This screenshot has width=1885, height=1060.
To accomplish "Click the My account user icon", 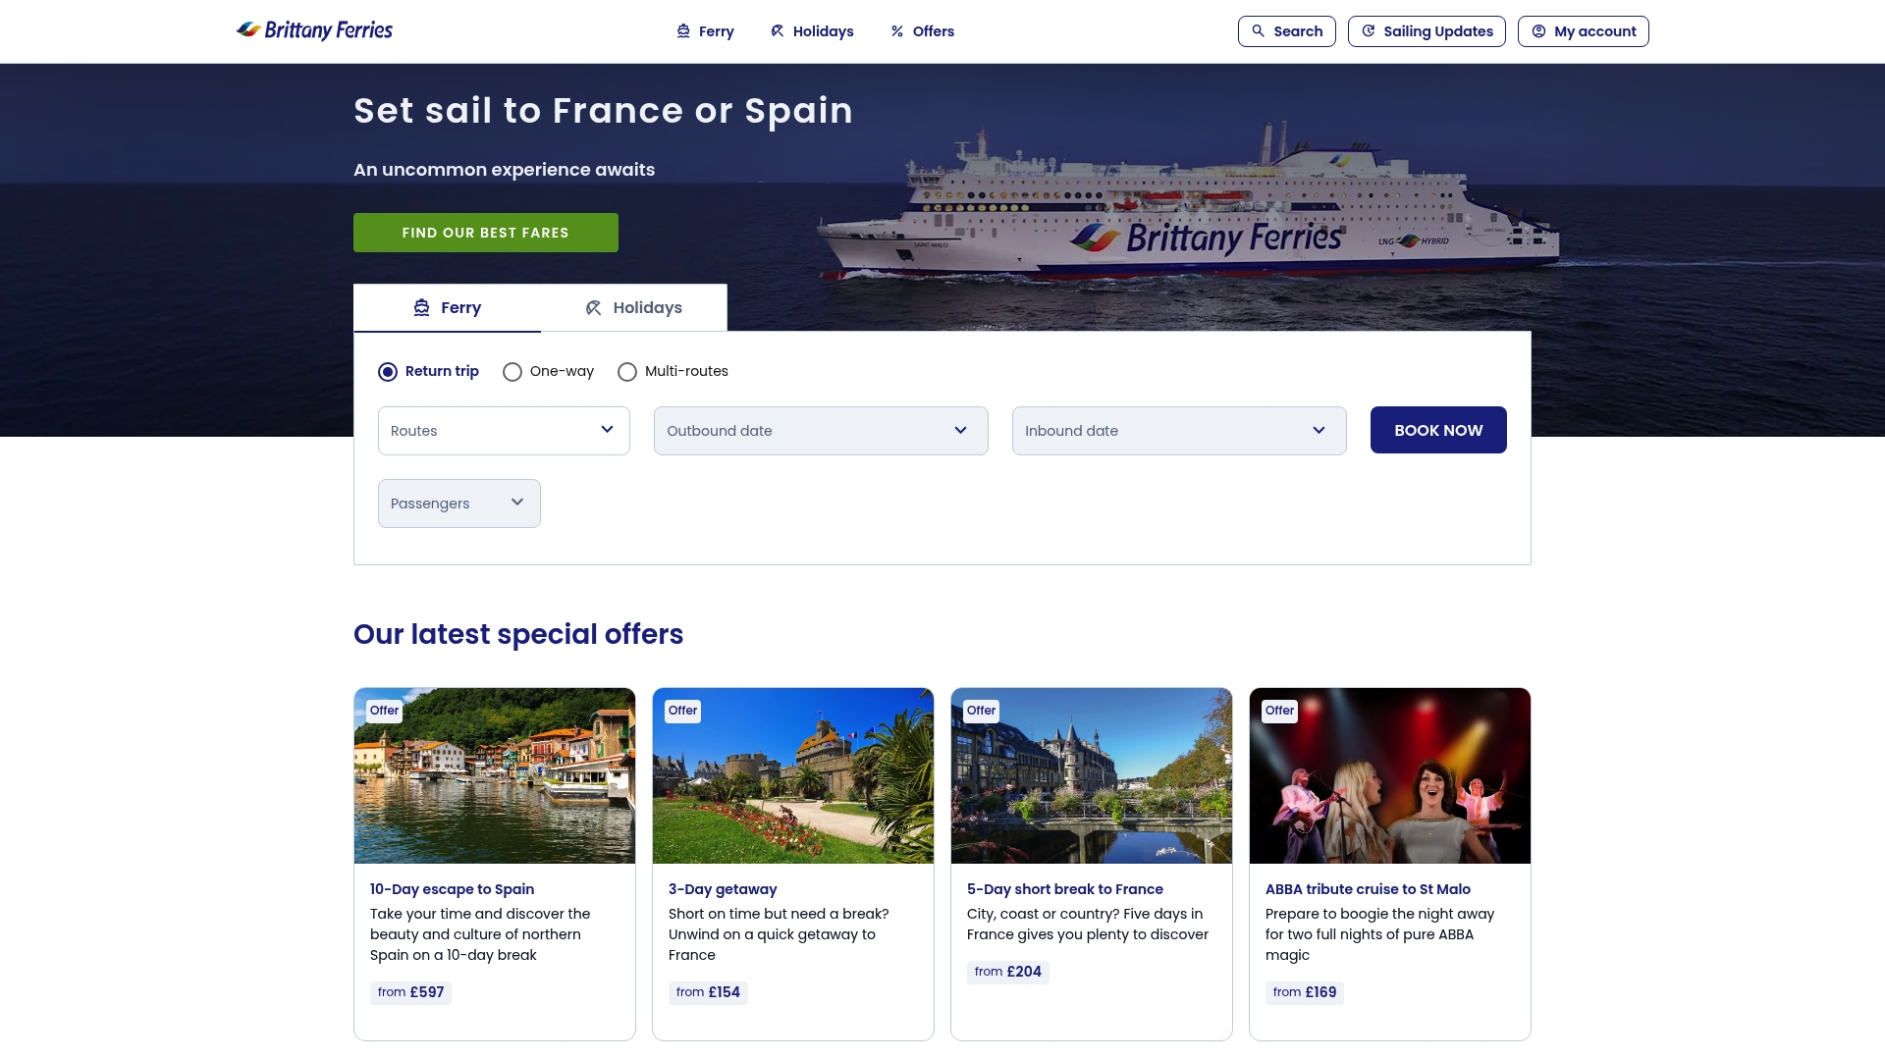I will point(1538,31).
